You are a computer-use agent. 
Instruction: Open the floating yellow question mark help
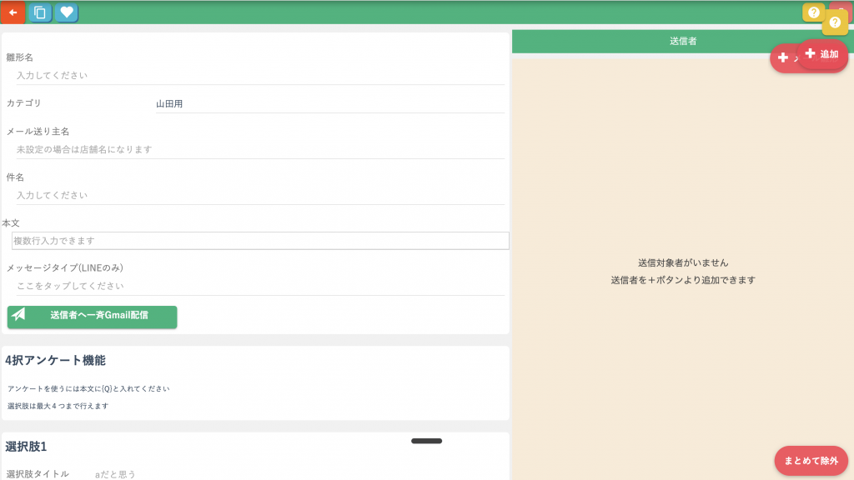tap(835, 22)
